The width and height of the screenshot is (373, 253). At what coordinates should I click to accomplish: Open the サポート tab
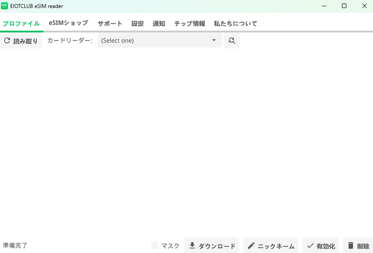(x=110, y=24)
